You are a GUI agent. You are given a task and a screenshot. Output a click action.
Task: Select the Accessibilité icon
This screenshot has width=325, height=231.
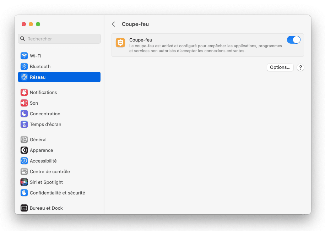[24, 161]
